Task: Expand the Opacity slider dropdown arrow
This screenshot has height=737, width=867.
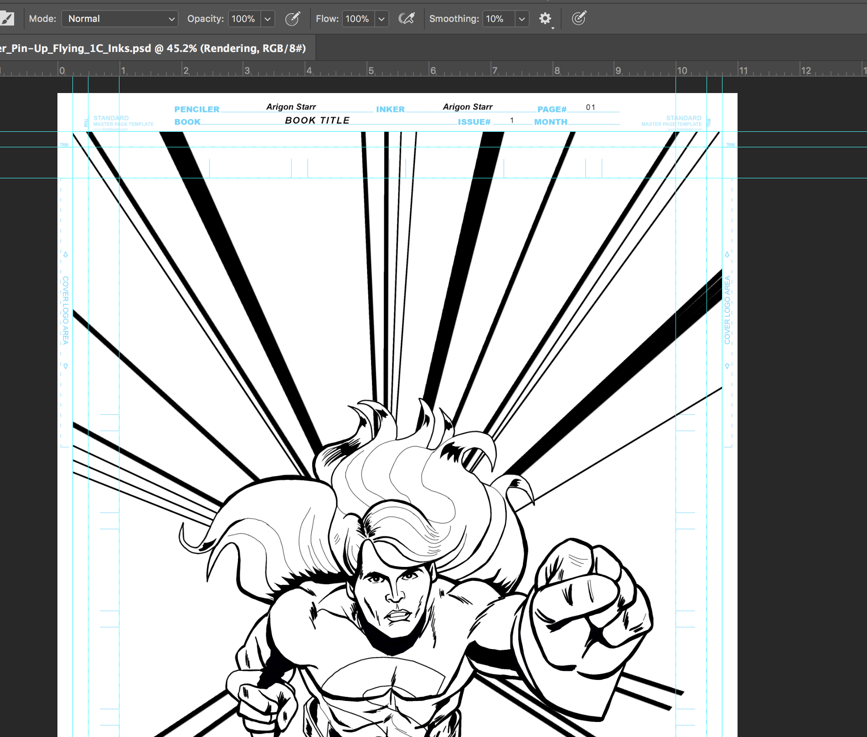Action: tap(268, 19)
